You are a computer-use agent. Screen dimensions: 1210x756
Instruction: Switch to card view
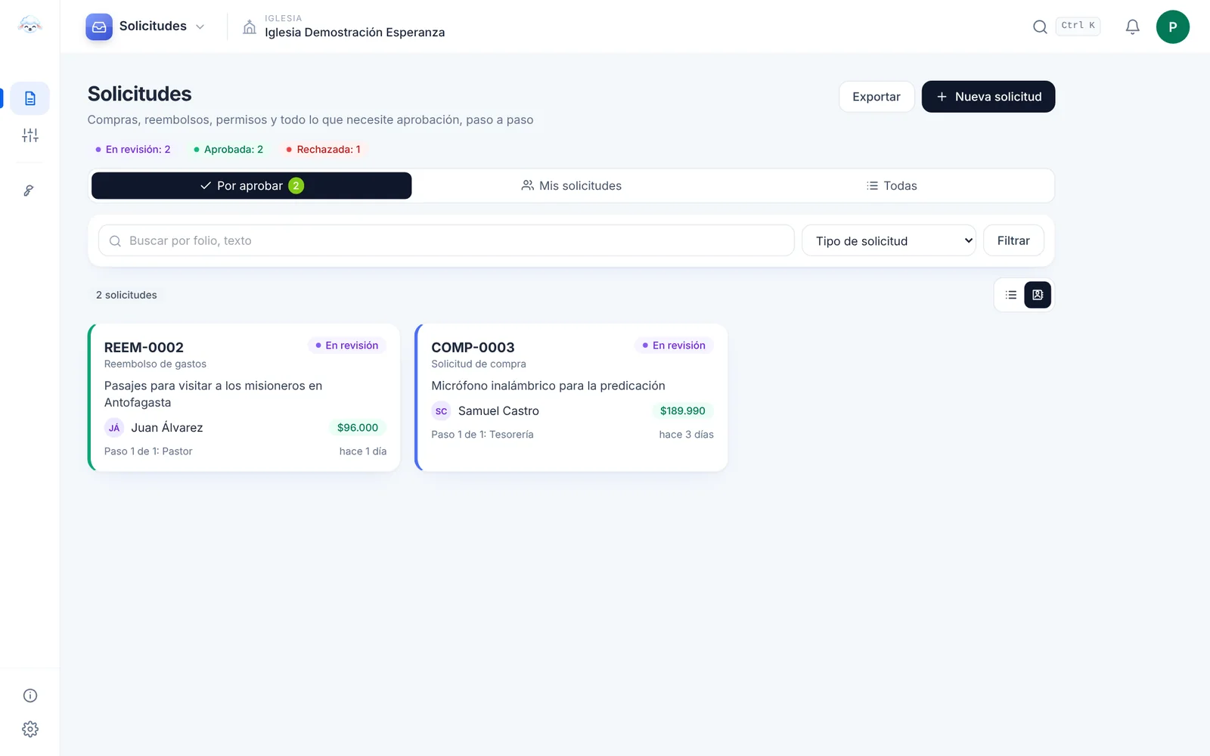(1038, 295)
